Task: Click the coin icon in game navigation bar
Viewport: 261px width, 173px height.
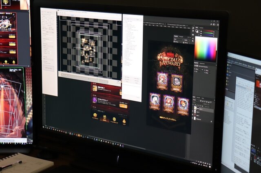Action: [114, 119]
